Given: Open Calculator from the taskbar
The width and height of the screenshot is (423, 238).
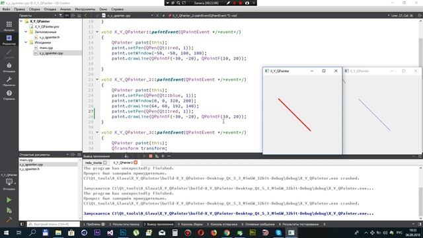Looking at the screenshot, I should [174, 233].
